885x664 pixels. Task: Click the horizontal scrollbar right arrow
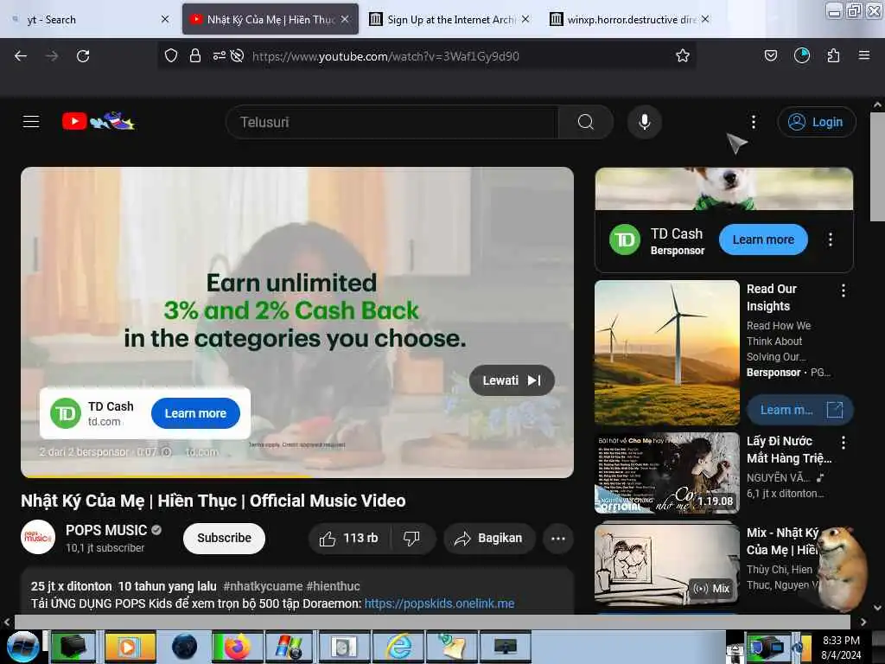coord(863,622)
